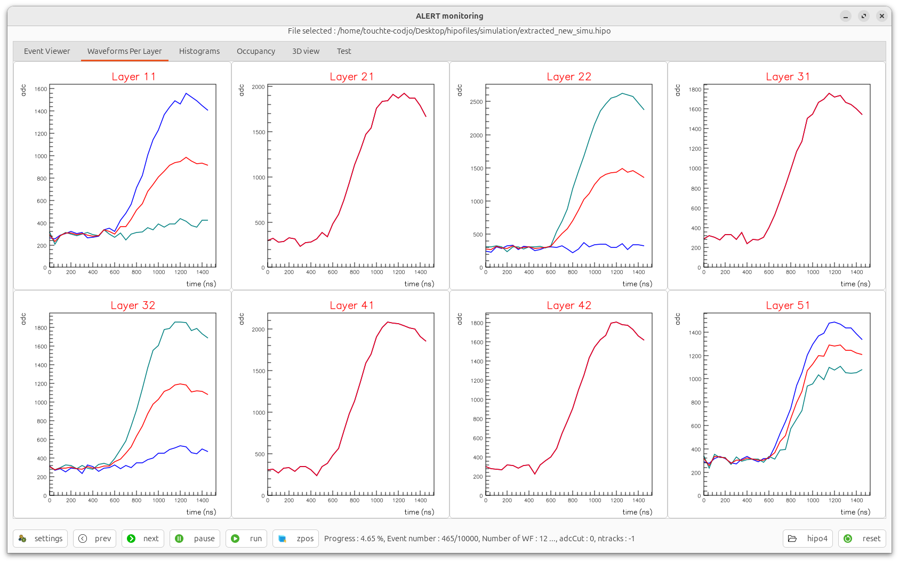Screen dimensions: 899x562
Task: Click inside the Layer 51 waveform plot
Action: click(x=787, y=404)
